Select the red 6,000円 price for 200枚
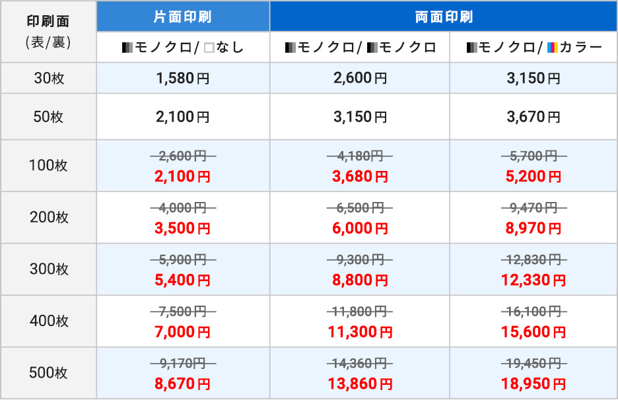This screenshot has width=618, height=400. click(x=360, y=228)
